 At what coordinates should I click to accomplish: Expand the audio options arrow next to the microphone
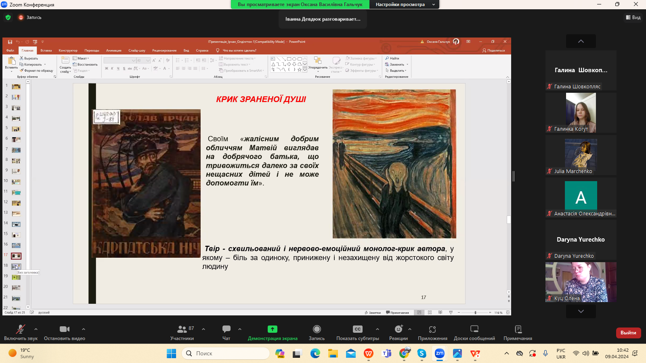click(x=36, y=329)
